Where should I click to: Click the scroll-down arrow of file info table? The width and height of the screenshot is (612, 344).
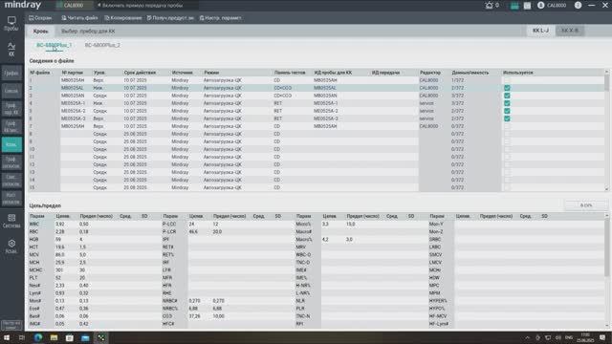(606, 189)
